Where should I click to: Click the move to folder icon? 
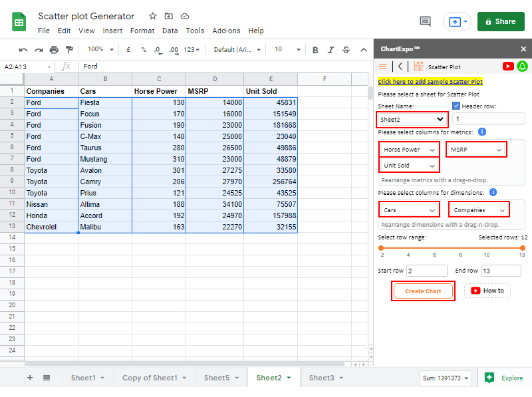(169, 16)
